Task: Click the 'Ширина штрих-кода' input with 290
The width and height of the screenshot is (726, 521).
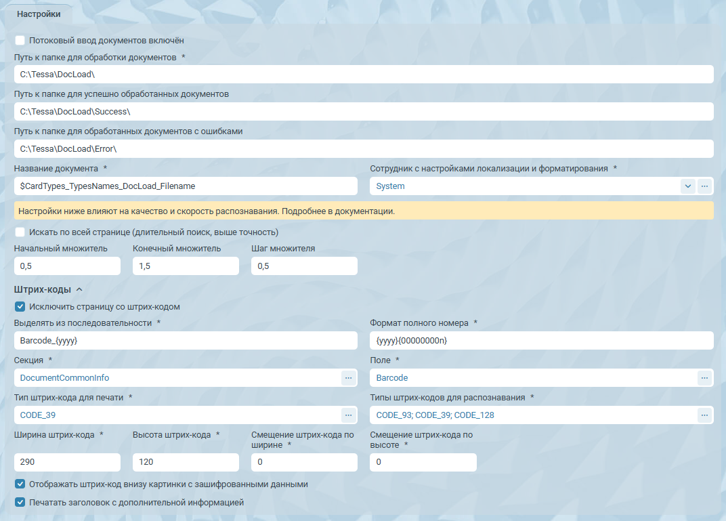Action: pyautogui.click(x=67, y=462)
